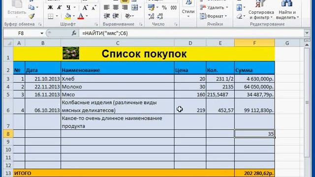Center text horizontally
Image resolution: width=315 pixels, height=177 pixels.
point(116,8)
